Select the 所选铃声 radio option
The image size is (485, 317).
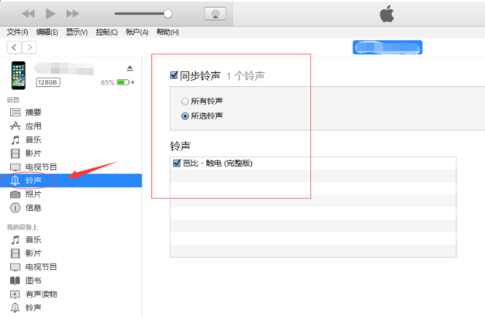(185, 116)
